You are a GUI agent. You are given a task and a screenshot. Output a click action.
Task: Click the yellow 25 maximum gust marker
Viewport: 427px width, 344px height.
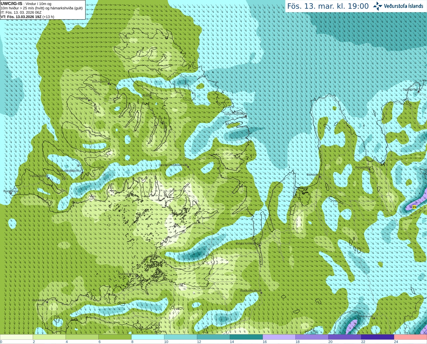click(414, 207)
